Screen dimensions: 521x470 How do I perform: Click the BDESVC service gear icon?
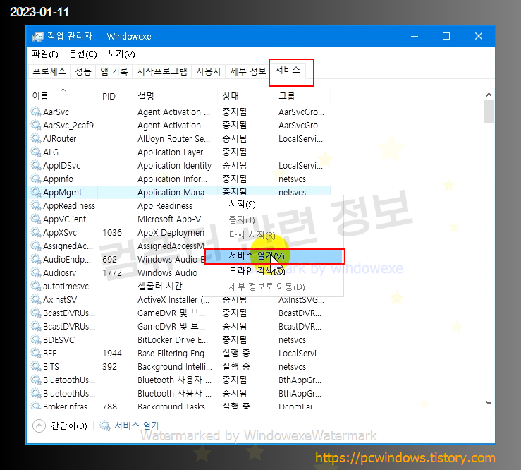(36, 339)
